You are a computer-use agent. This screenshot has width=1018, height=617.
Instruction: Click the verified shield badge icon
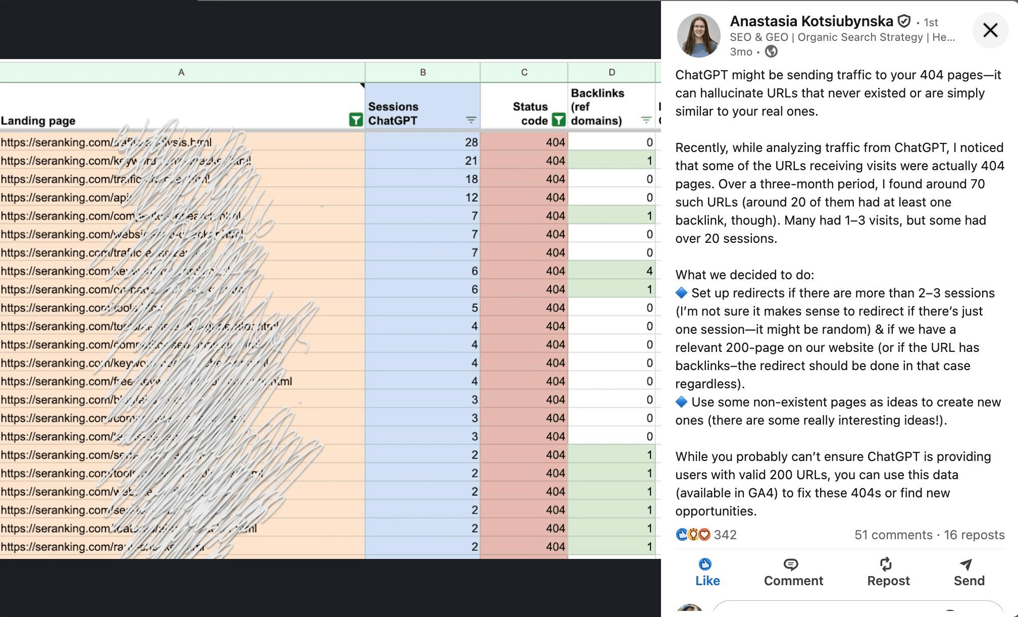tap(904, 21)
